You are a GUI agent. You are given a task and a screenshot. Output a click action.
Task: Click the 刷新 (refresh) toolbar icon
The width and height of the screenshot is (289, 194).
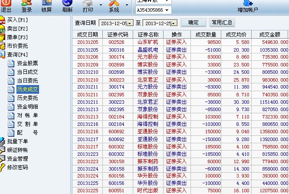[67, 6]
